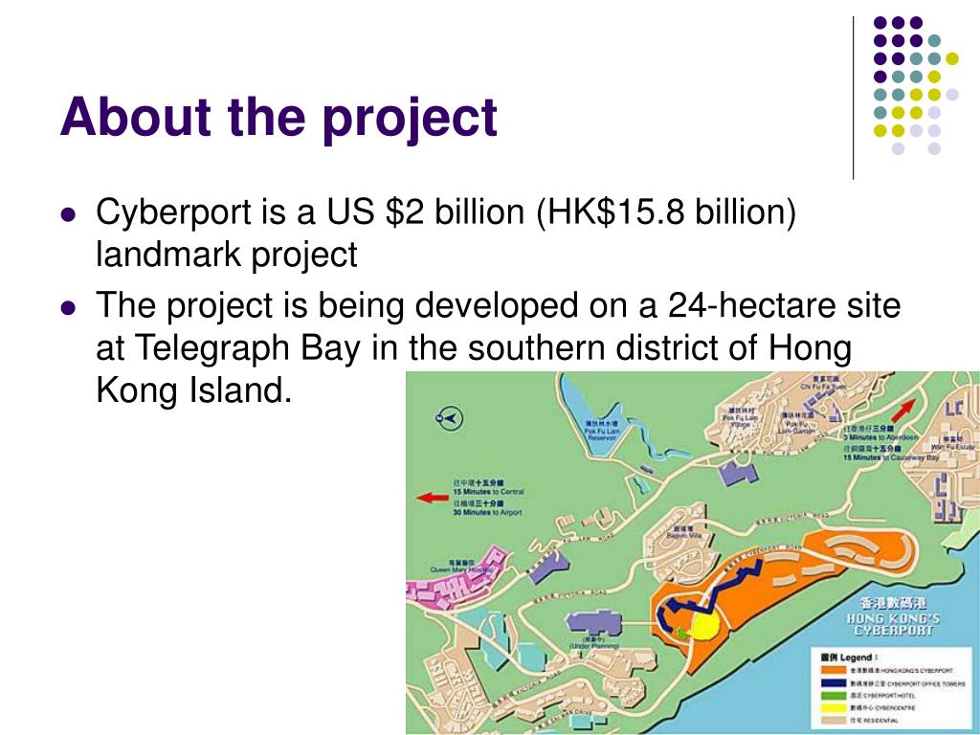Click the small green Cyberport Hotel shape on map
980x735 pixels.
[x=682, y=634]
